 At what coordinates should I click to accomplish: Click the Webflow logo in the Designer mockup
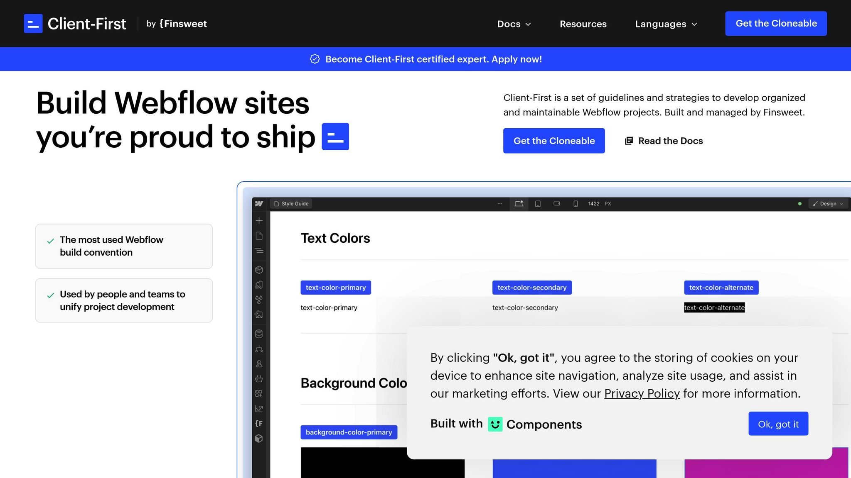(259, 203)
